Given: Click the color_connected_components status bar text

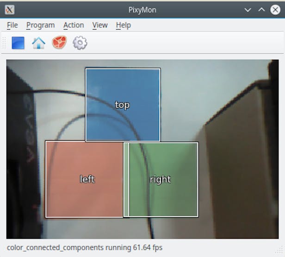Looking at the screenshot, I should coord(85,248).
